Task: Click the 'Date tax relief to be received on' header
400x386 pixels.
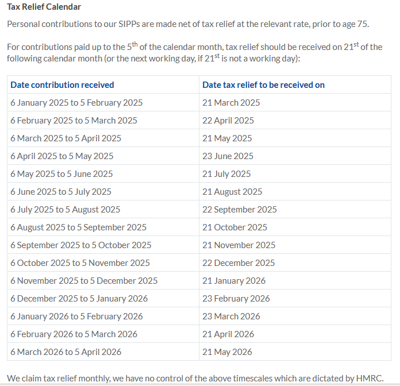Action: [x=263, y=84]
